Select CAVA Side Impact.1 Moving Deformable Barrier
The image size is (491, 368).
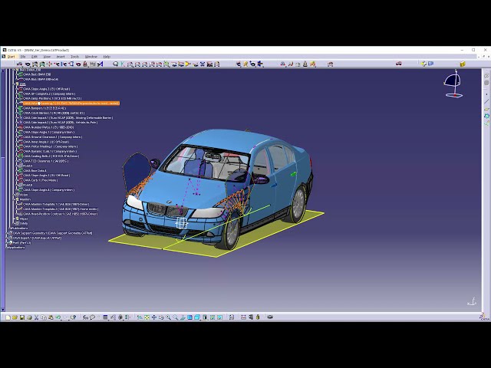pyautogui.click(x=68, y=117)
